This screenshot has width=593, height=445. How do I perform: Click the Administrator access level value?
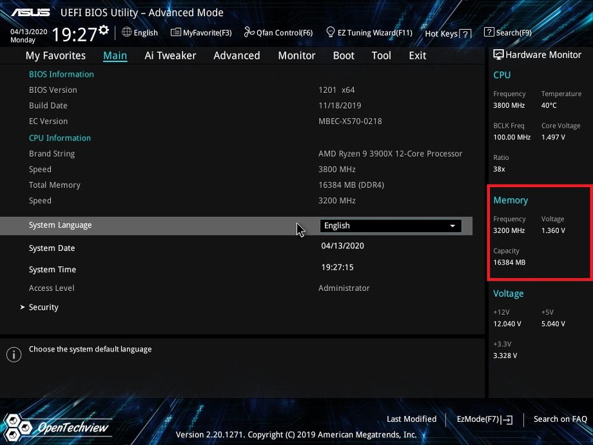(x=344, y=288)
